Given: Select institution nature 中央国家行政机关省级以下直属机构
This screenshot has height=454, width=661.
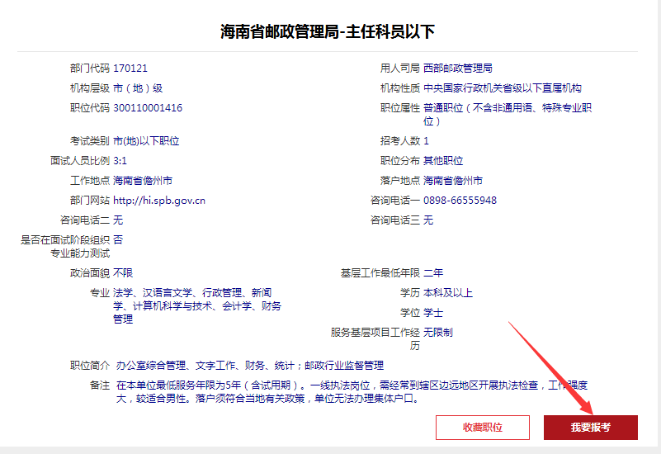Looking at the screenshot, I should (503, 88).
